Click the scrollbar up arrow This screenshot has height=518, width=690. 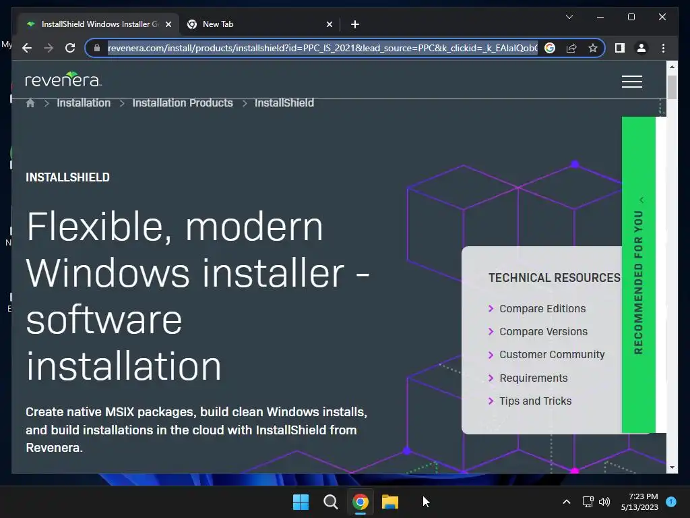[x=672, y=67]
